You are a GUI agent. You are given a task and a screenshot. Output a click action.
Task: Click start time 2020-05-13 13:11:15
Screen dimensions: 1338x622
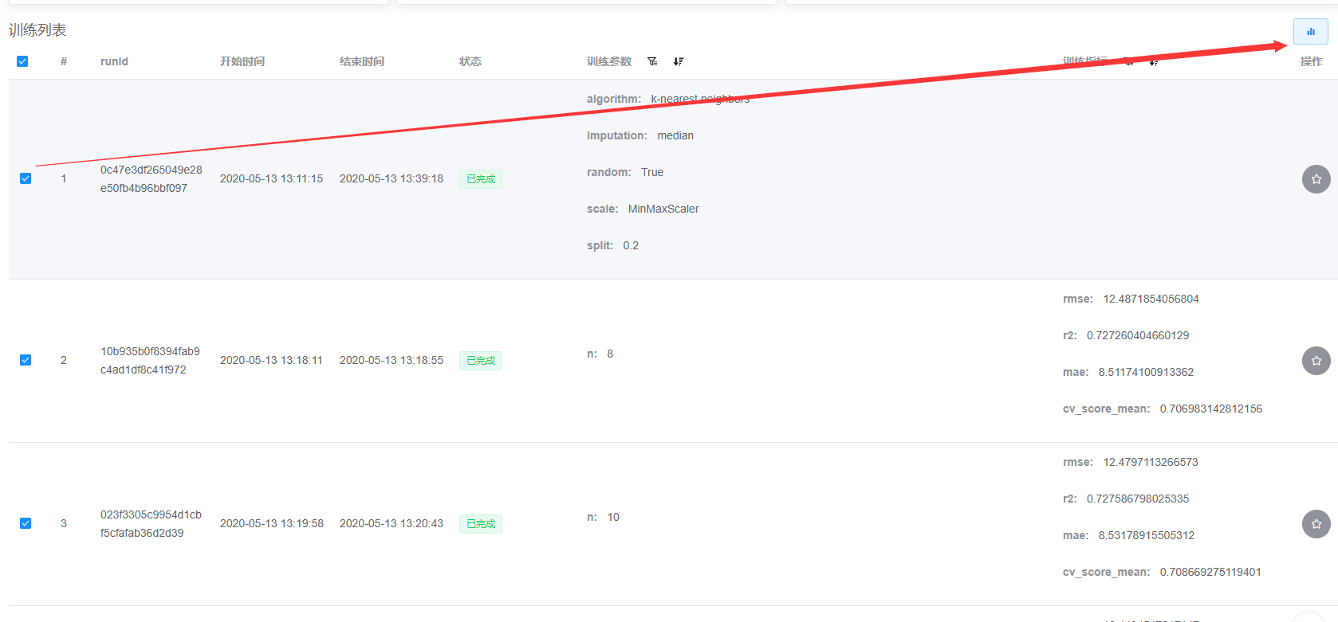[272, 178]
